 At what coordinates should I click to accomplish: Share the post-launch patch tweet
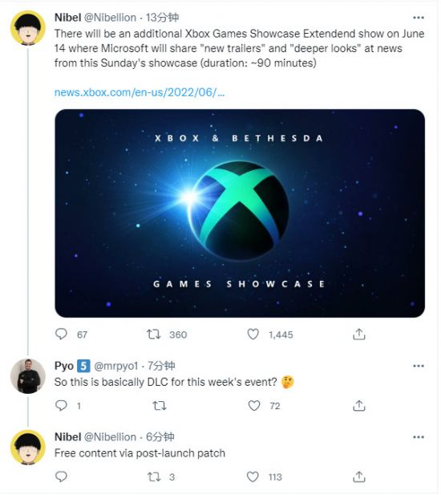coord(359,477)
